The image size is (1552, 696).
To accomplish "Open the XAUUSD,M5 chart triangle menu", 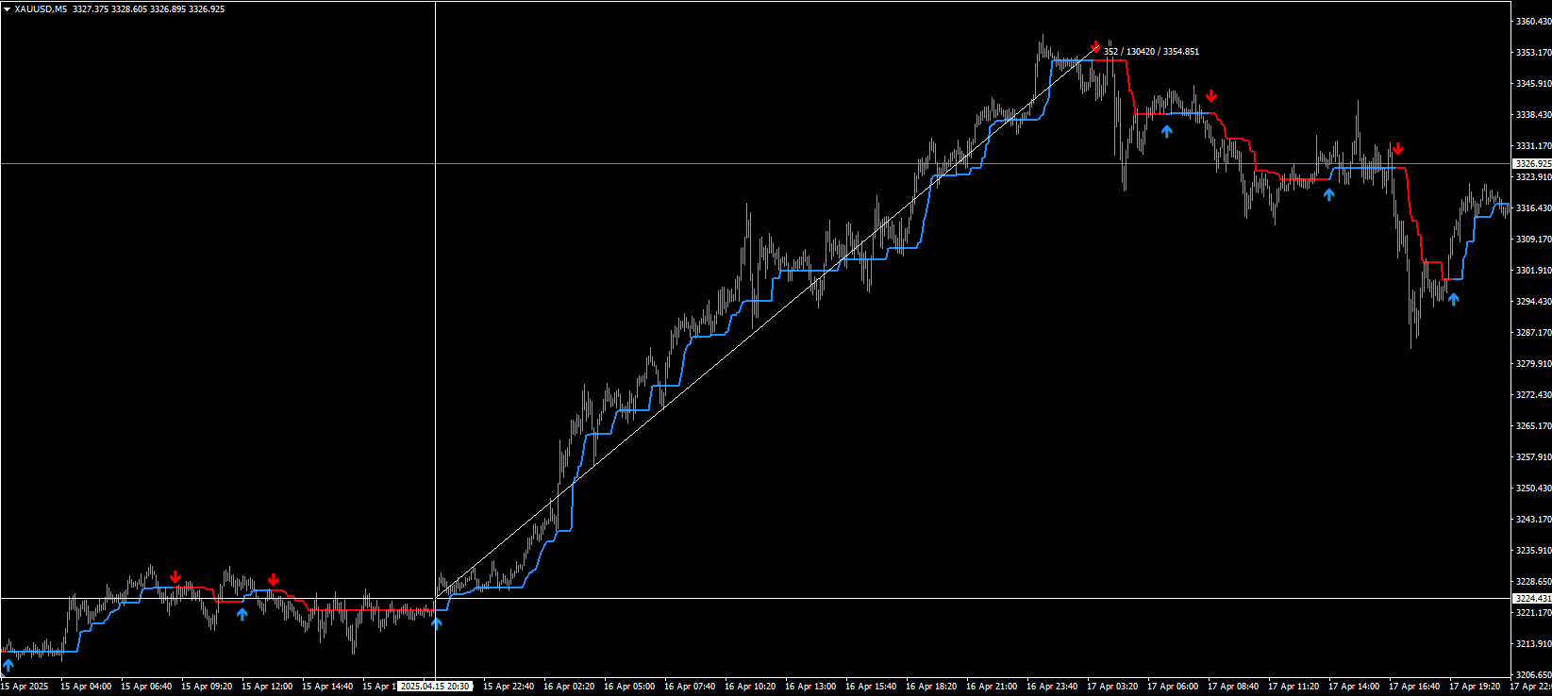I will [x=8, y=9].
